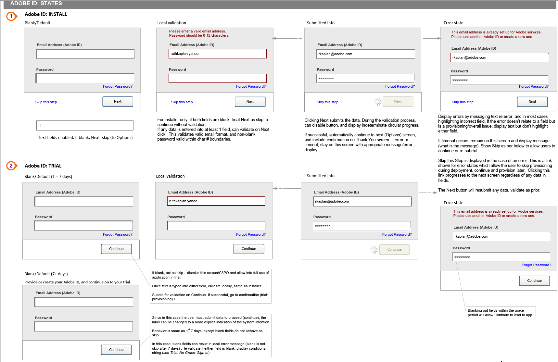
Task: Click Email Address field in Trial Blank/Default (1–7 days)
Action: click(84, 201)
